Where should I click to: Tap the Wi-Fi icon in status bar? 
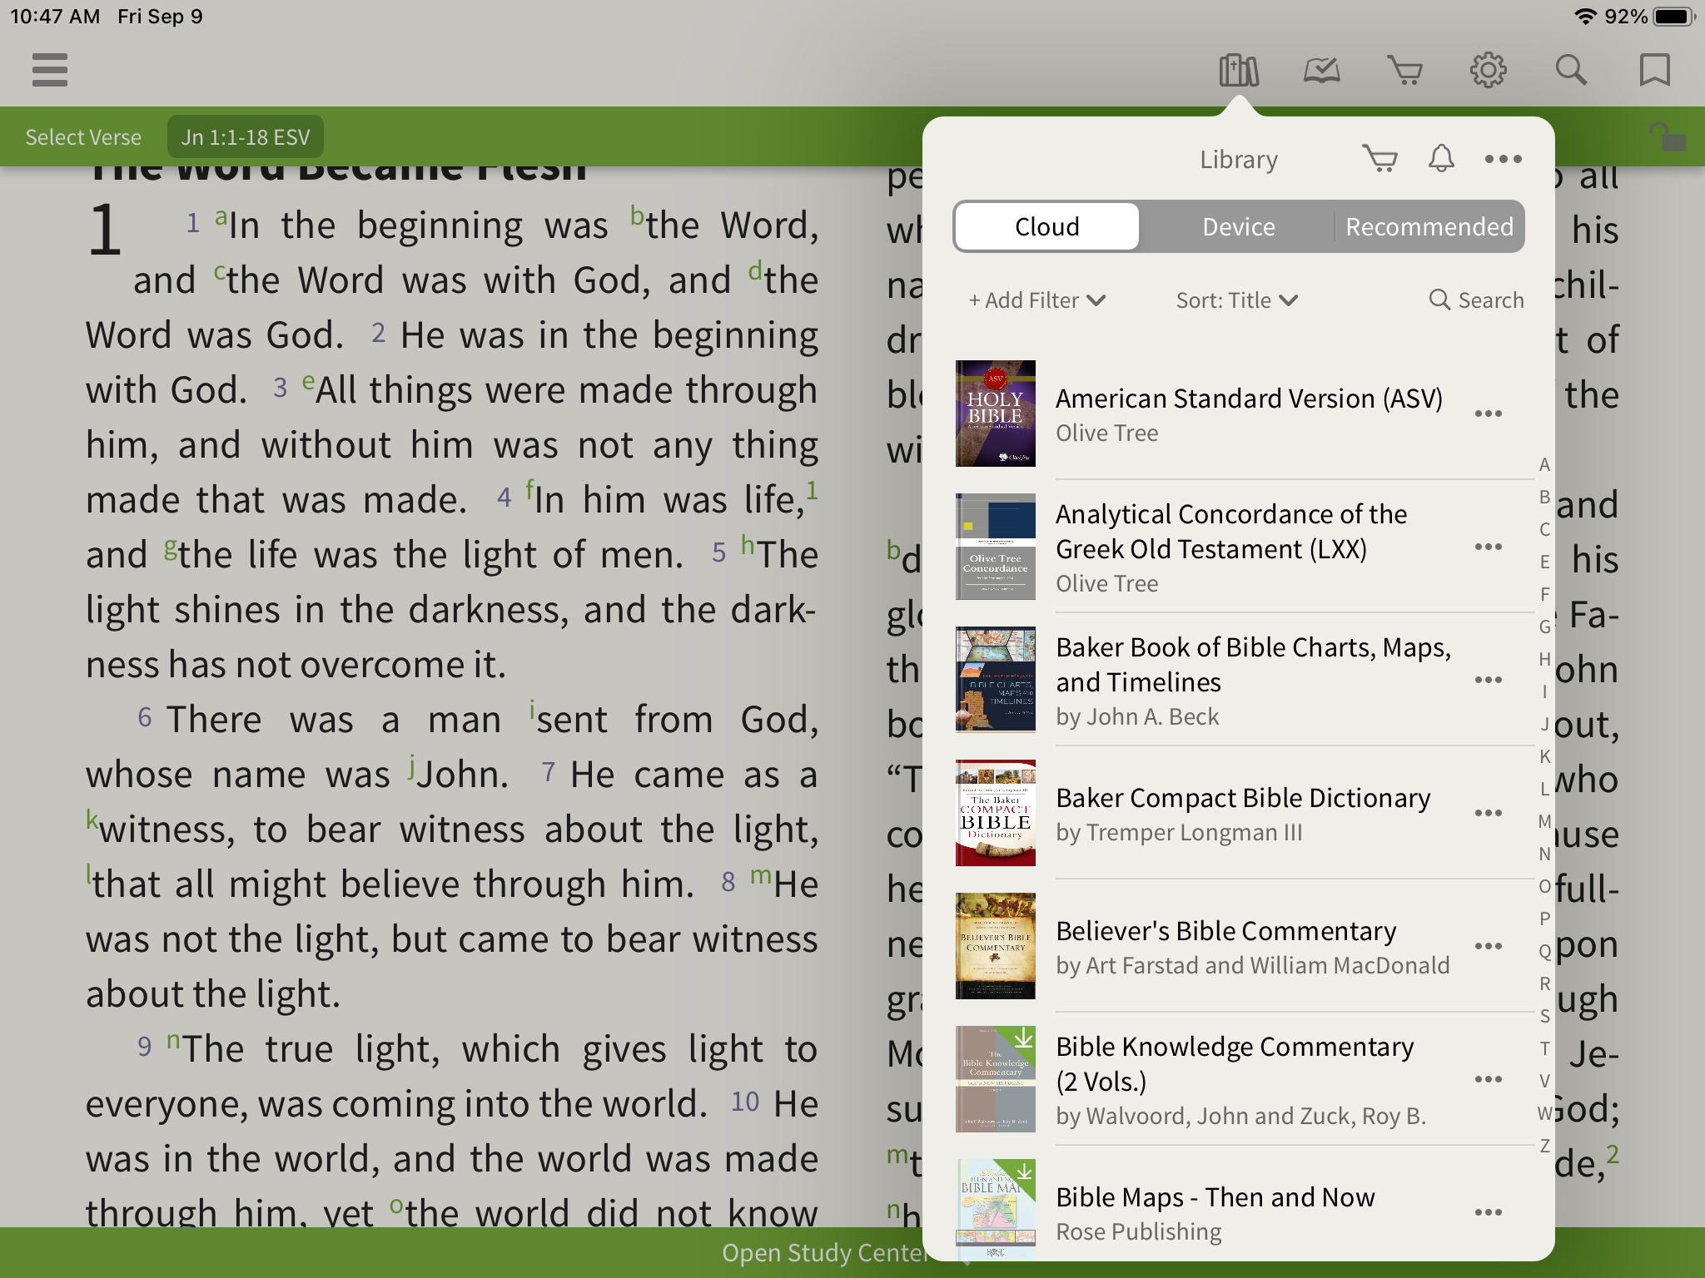(x=1586, y=17)
